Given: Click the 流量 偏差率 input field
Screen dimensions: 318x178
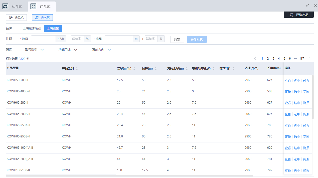Looking at the screenshot, I should [x=77, y=39].
